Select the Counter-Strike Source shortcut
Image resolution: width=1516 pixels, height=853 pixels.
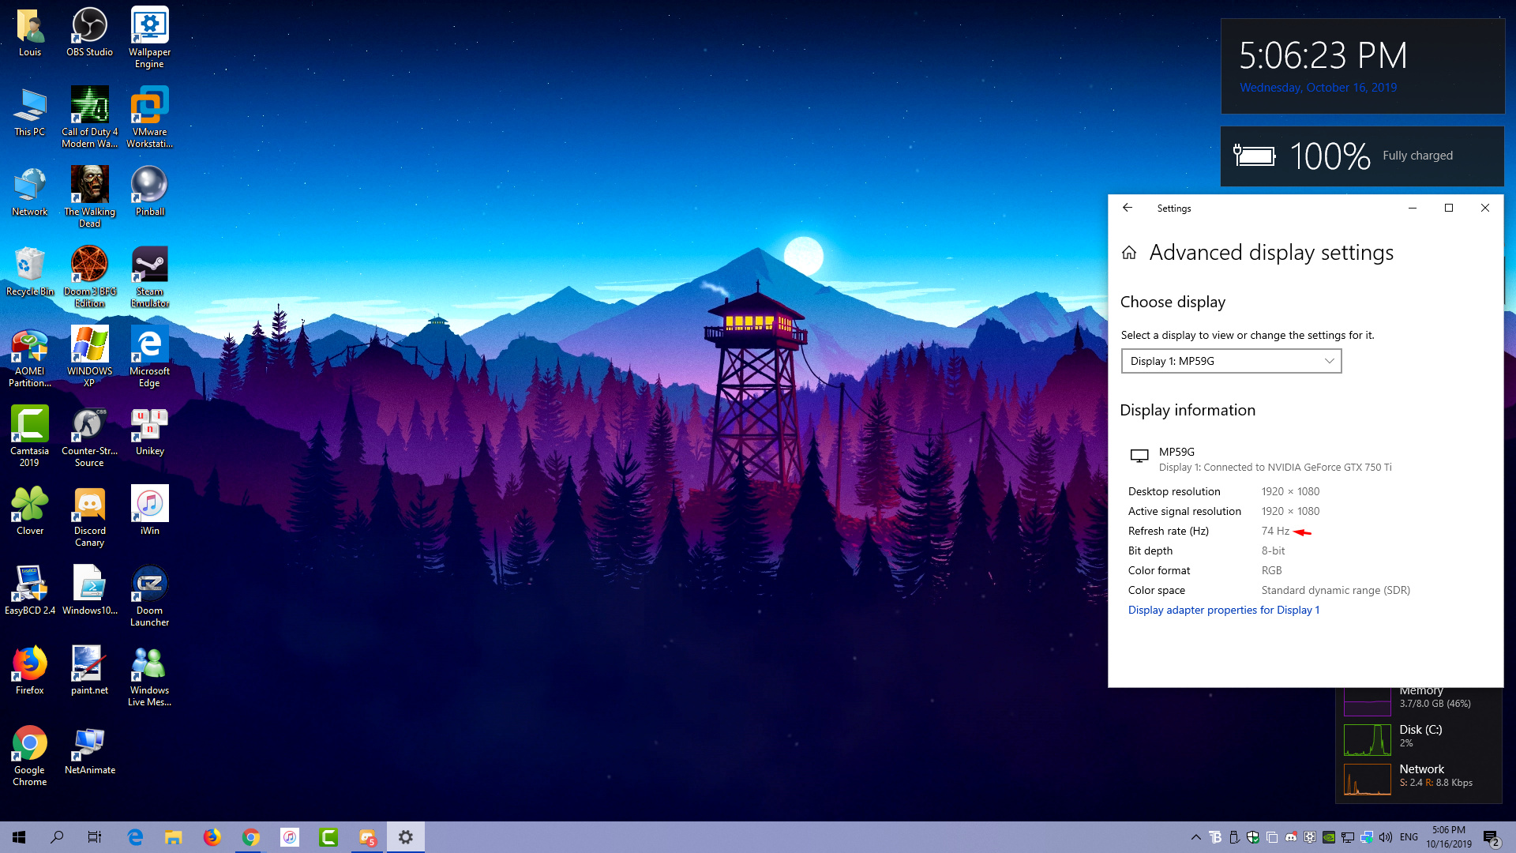89,437
